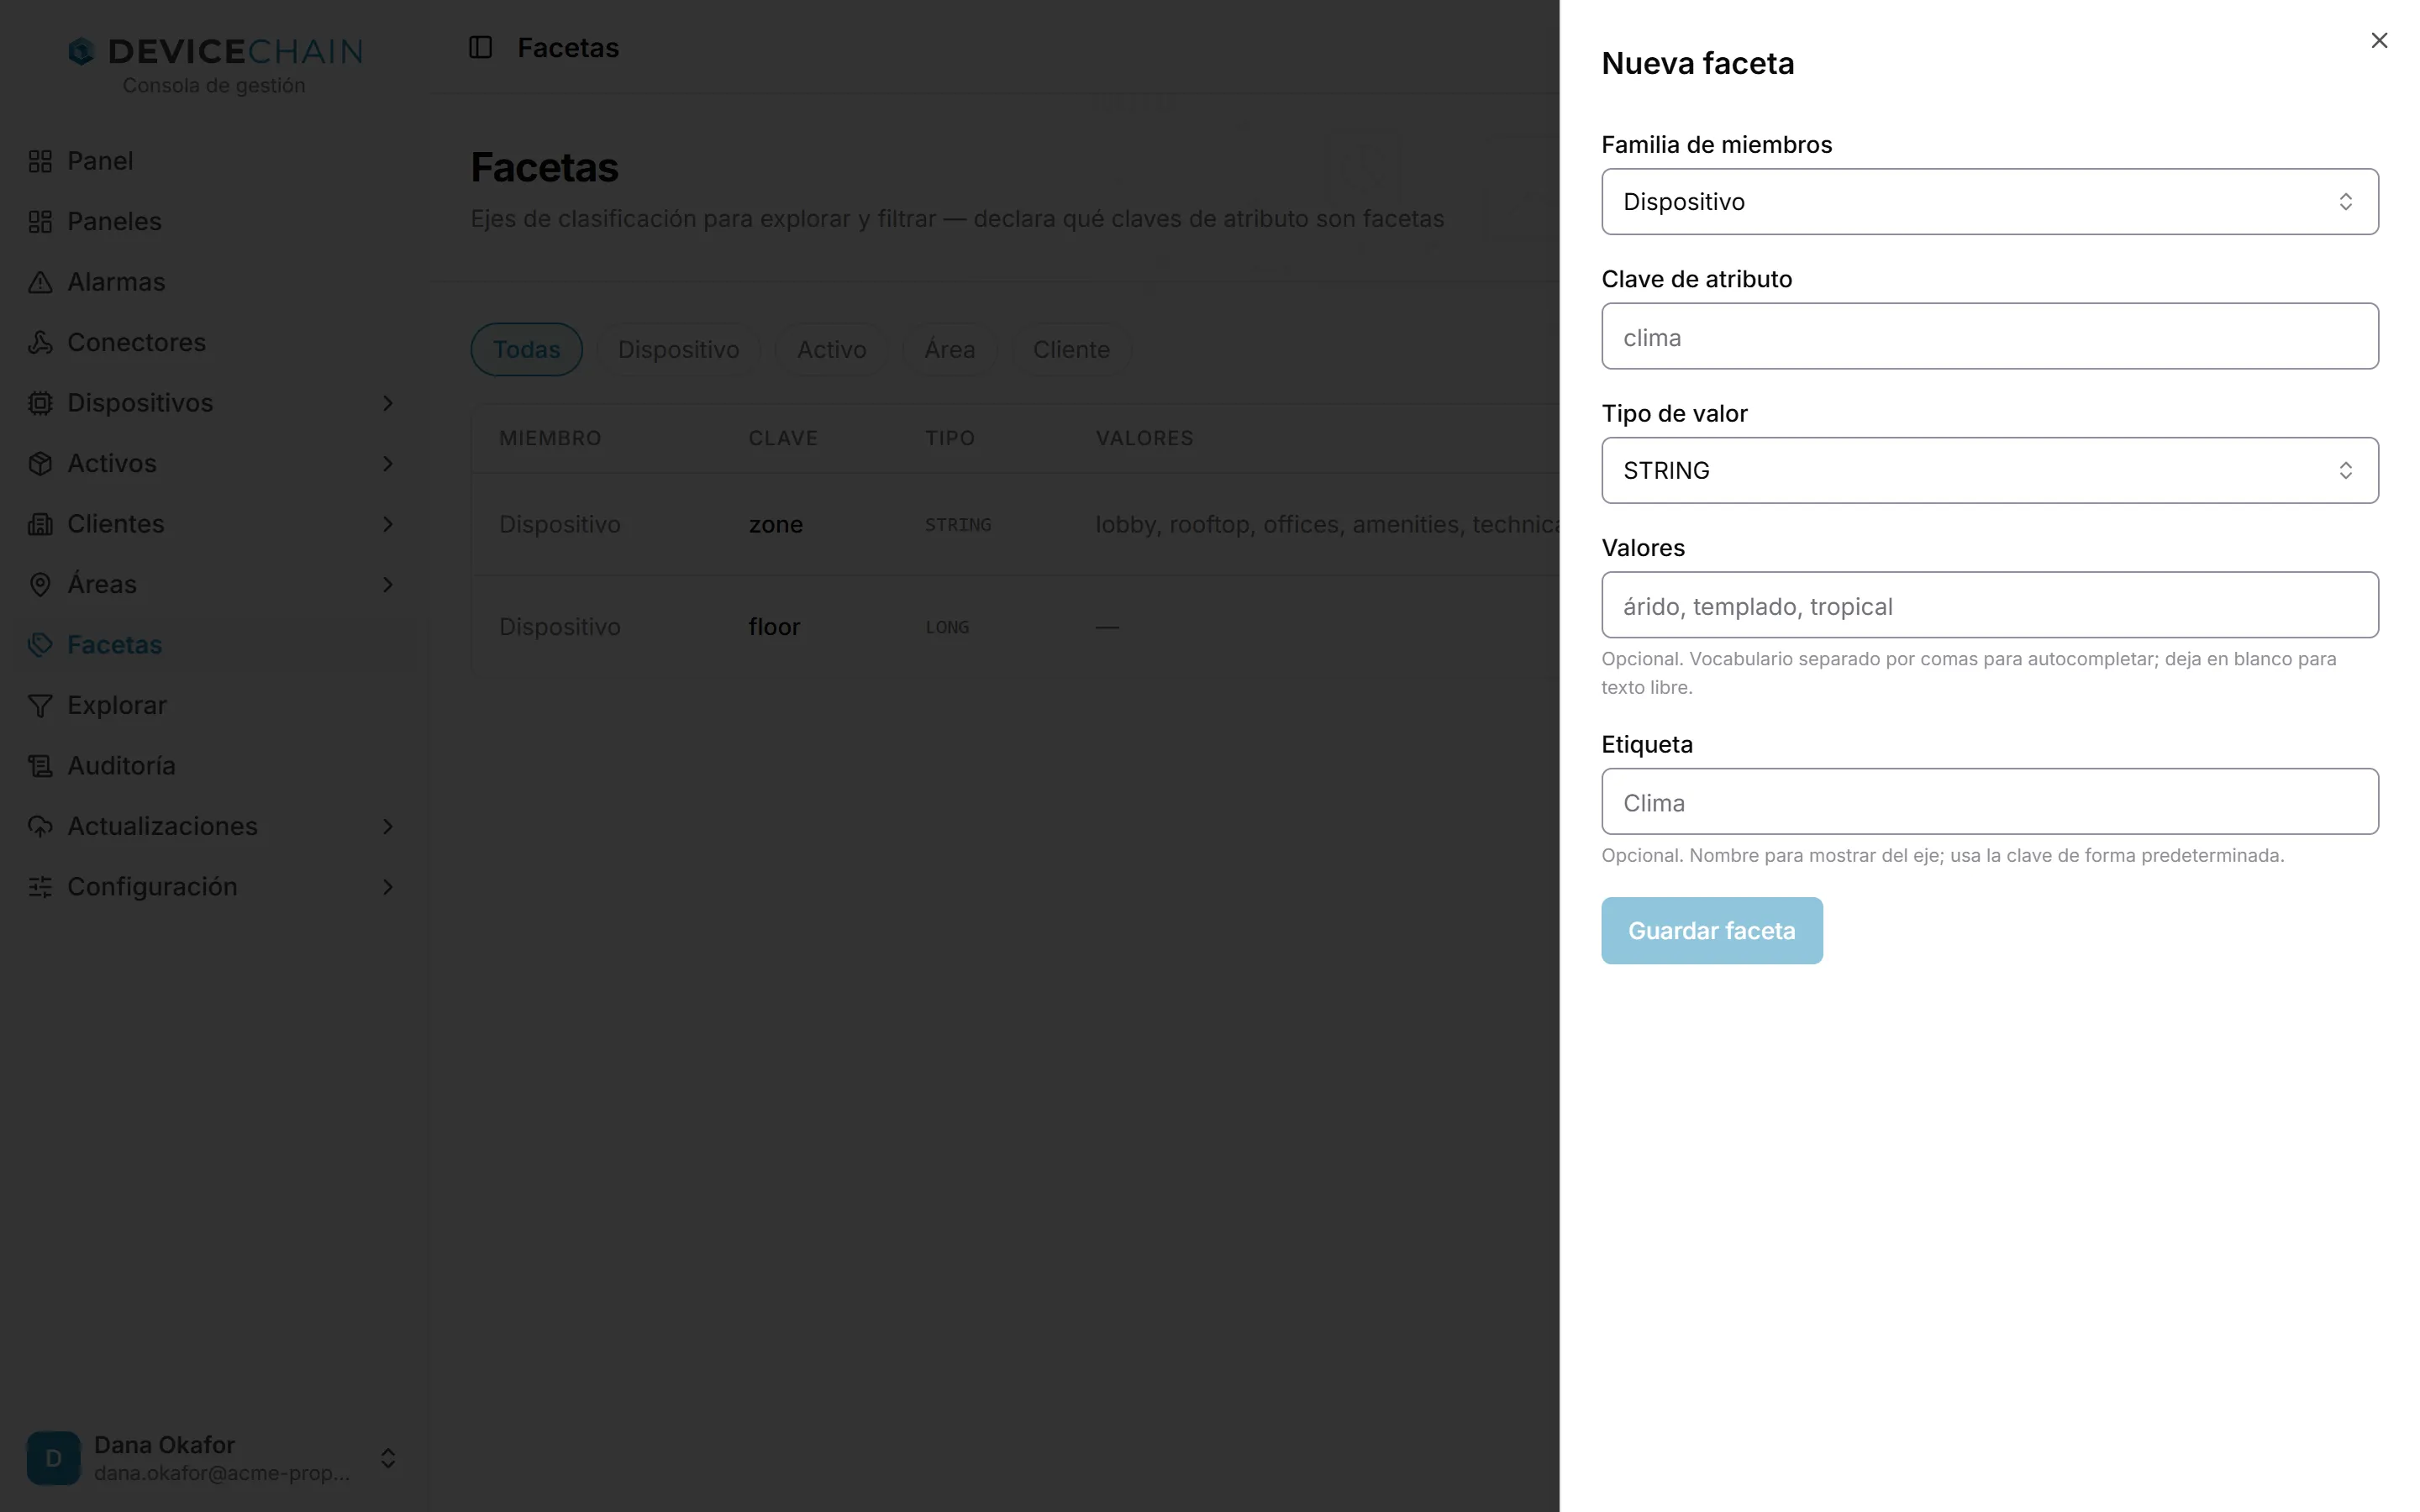Open the user account switcher chevron
This screenshot has height=1512, width=2420.
[388, 1458]
